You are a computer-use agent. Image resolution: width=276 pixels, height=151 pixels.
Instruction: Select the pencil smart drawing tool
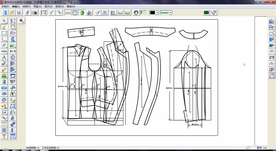click(x=4, y=27)
